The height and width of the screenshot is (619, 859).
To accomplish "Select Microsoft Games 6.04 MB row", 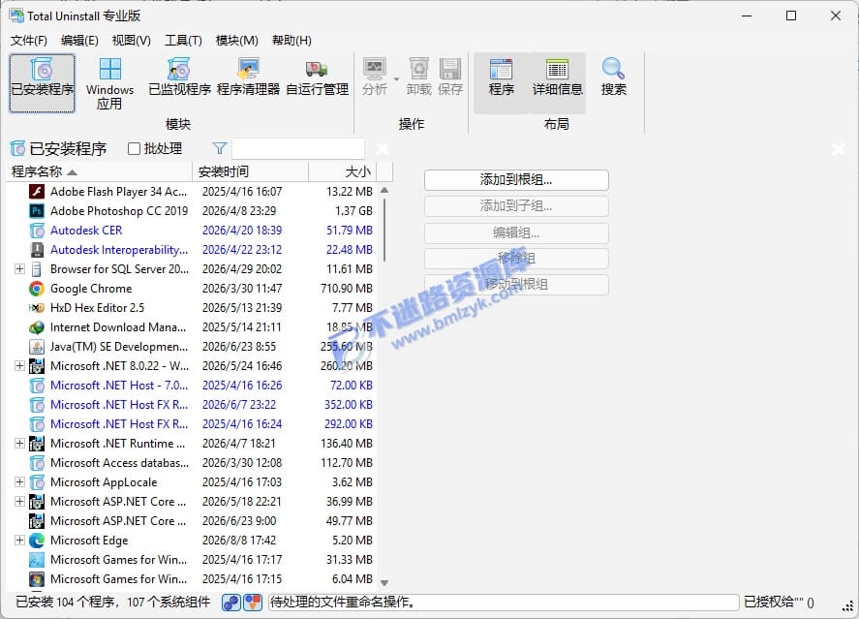I will [192, 579].
